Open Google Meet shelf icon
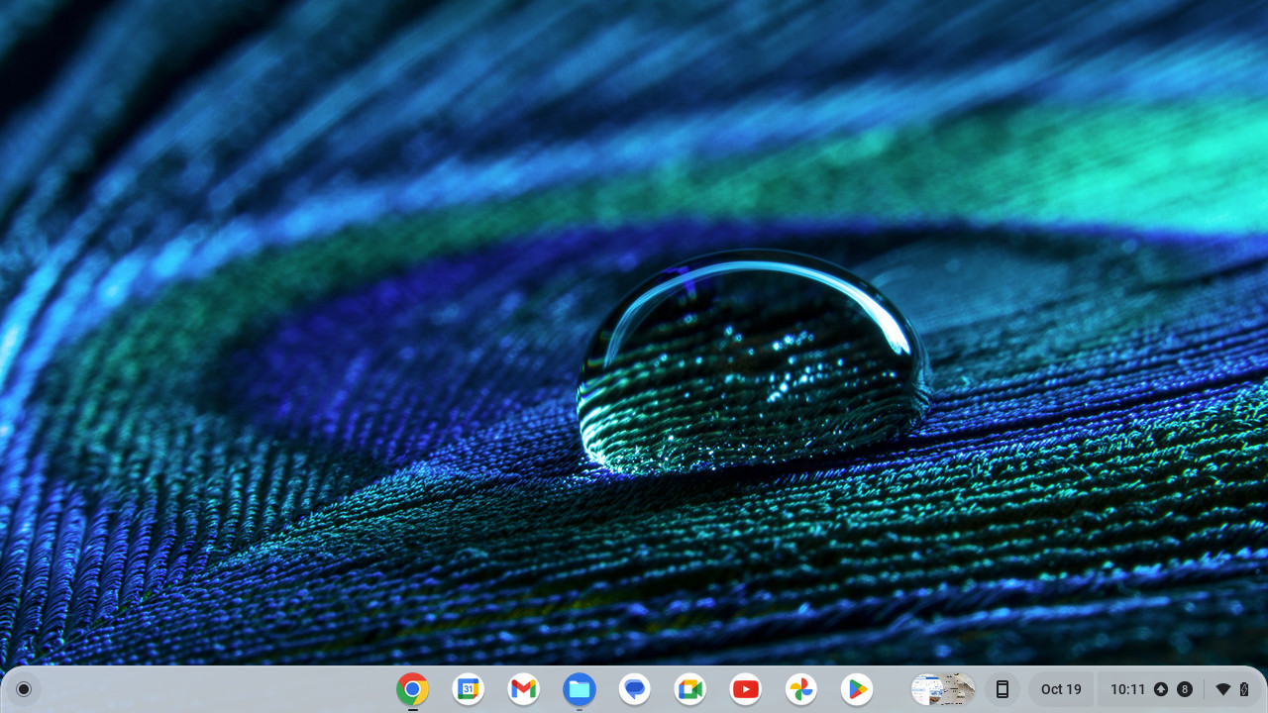Viewport: 1268px width, 713px height. (x=690, y=689)
